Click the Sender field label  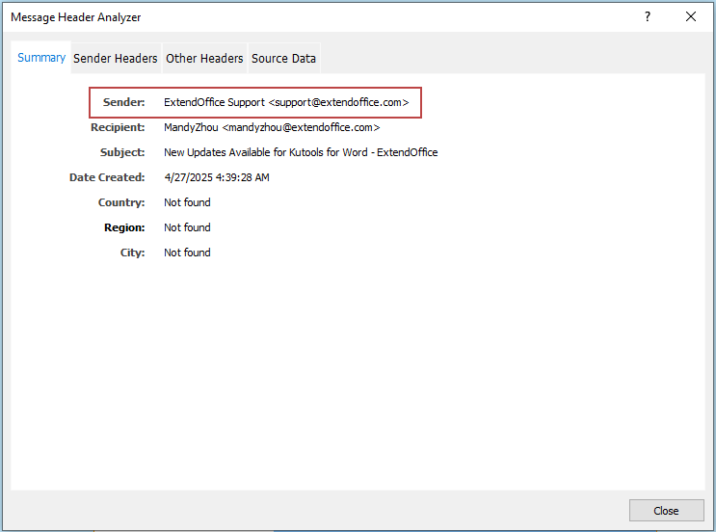point(123,102)
